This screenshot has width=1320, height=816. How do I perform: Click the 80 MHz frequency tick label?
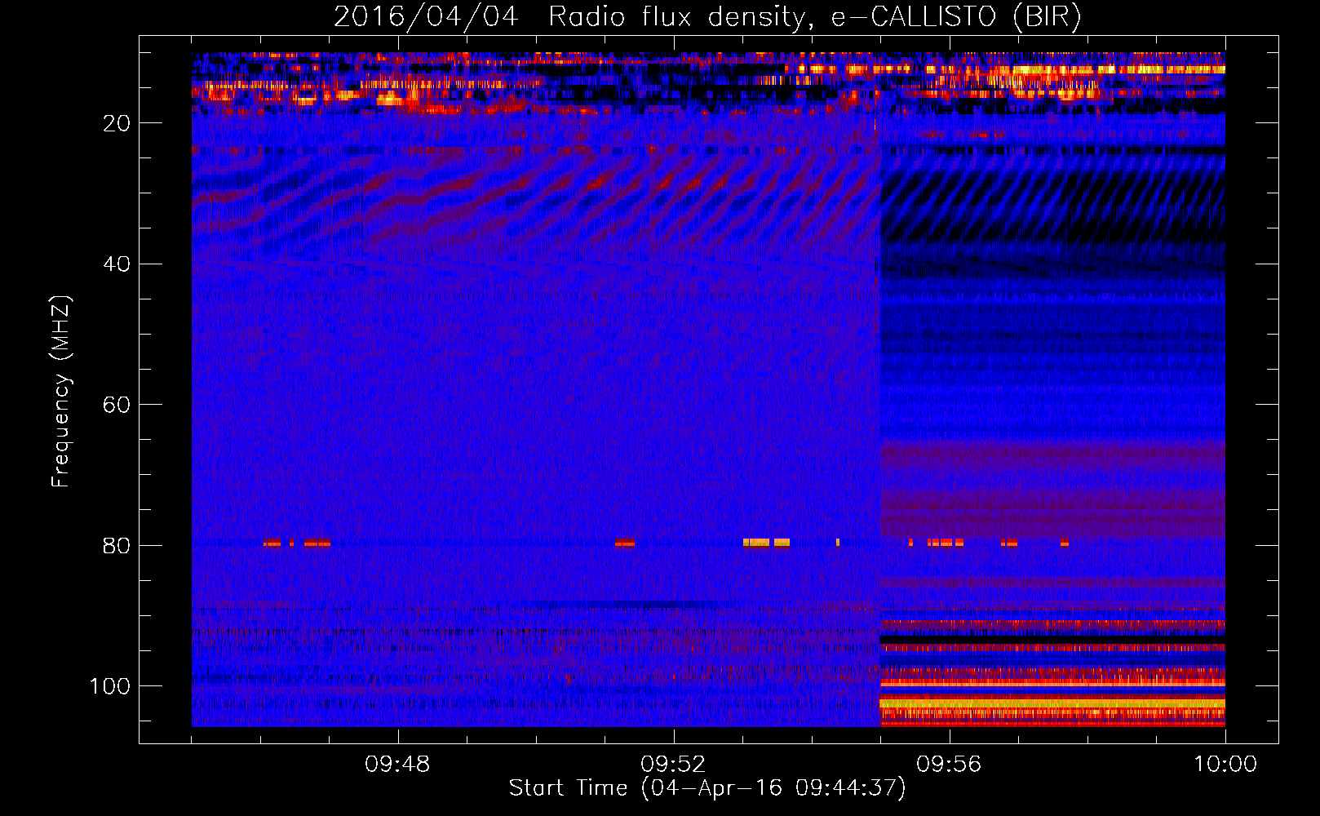[x=117, y=546]
